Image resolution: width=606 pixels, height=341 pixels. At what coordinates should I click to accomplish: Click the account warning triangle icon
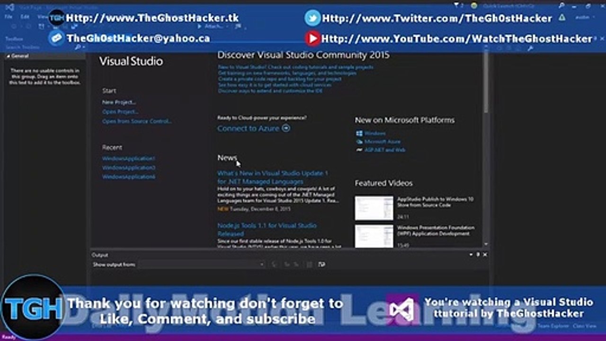[x=562, y=18]
